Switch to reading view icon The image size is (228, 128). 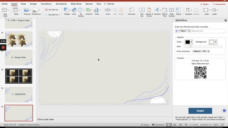(180, 125)
